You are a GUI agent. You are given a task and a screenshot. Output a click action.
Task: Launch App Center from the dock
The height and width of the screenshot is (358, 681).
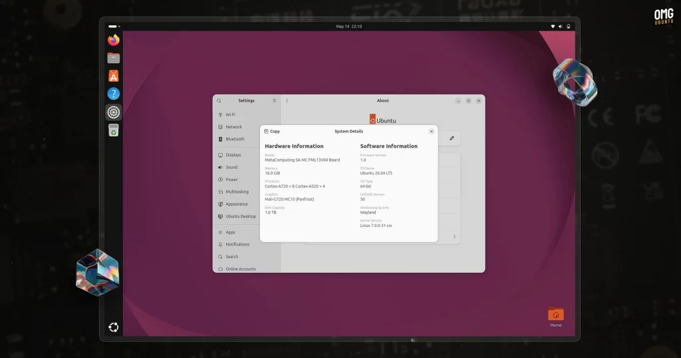coord(113,76)
